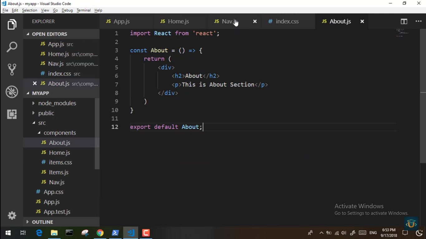Open App.css in the file tree

59,192
